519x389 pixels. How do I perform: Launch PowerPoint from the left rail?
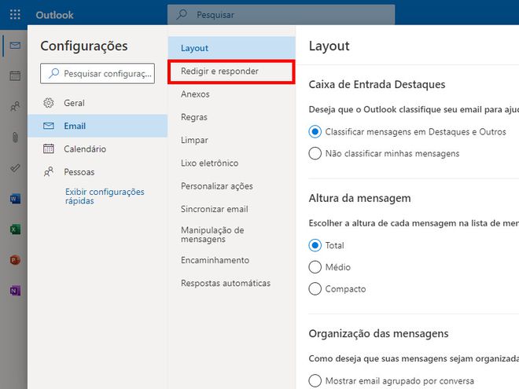(15, 260)
